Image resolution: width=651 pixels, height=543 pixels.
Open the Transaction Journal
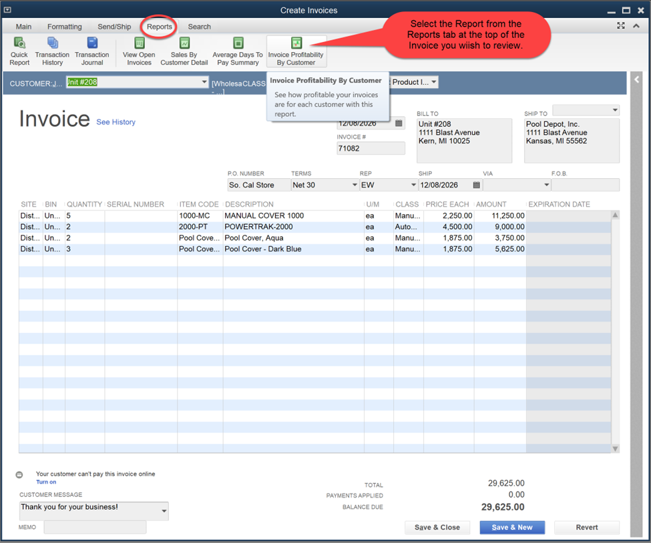(91, 50)
